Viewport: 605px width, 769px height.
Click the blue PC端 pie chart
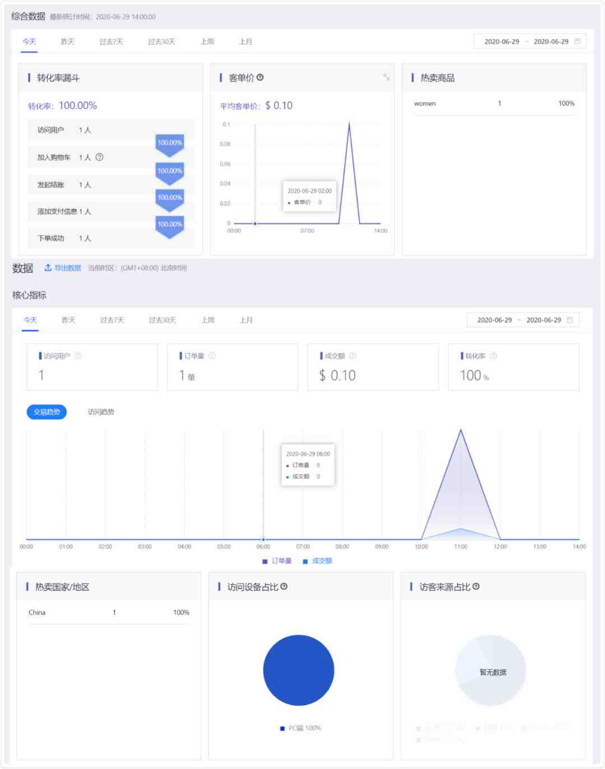point(299,670)
